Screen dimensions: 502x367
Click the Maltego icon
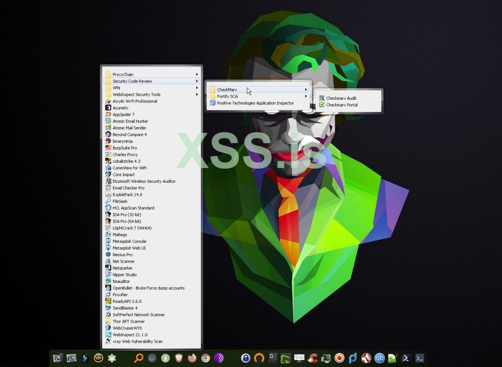click(108, 234)
